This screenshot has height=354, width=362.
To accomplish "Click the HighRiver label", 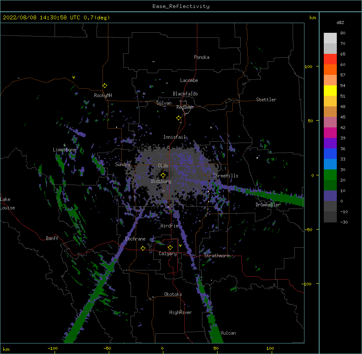I will tap(181, 312).
